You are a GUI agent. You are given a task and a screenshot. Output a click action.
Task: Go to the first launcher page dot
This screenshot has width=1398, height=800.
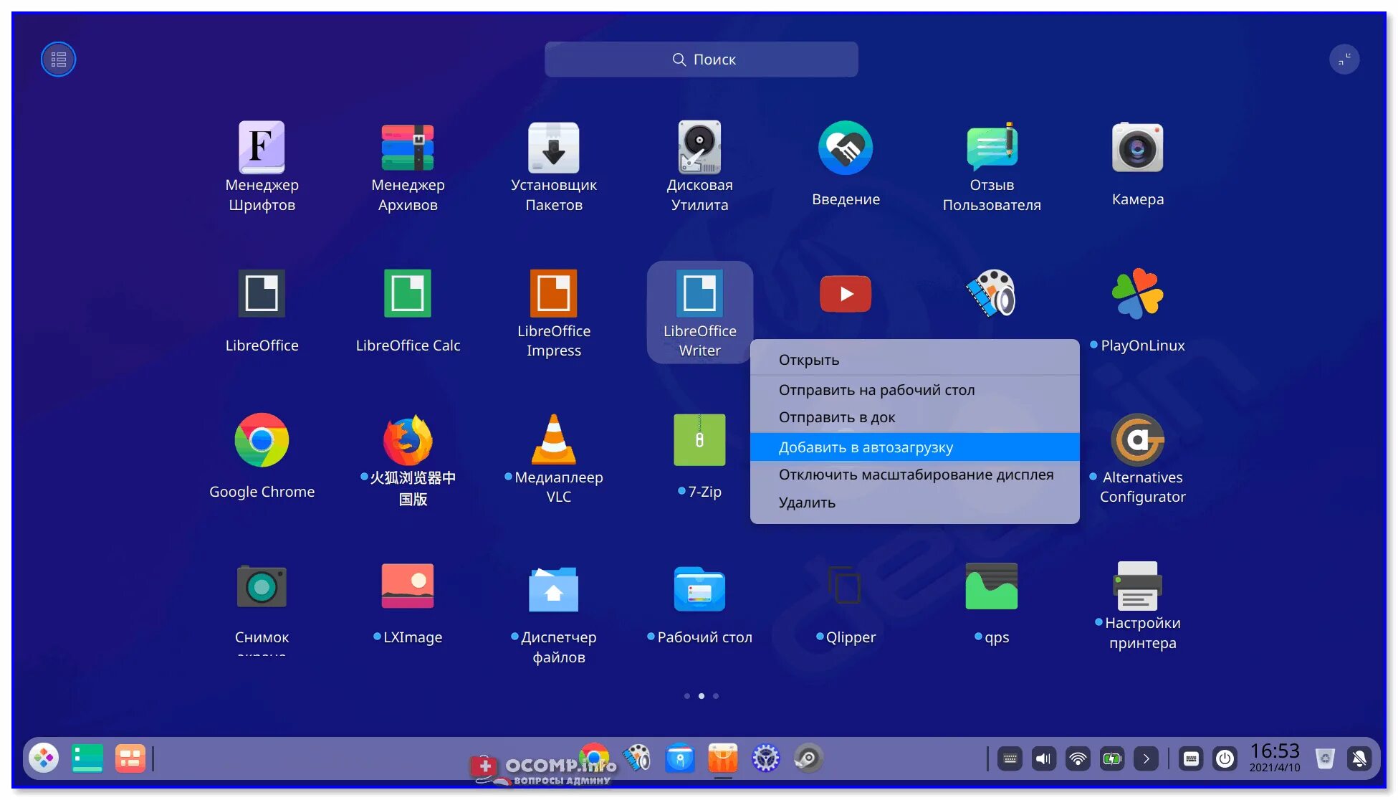click(687, 696)
